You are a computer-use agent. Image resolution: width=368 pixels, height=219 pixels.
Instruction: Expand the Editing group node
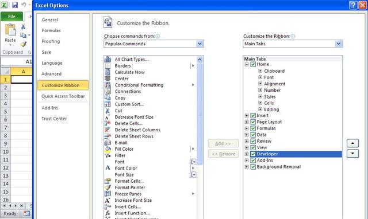260,109
